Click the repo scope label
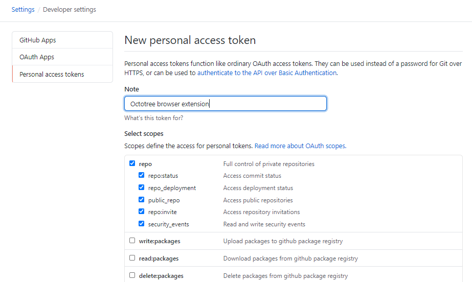The image size is (472, 282). pyautogui.click(x=145, y=164)
